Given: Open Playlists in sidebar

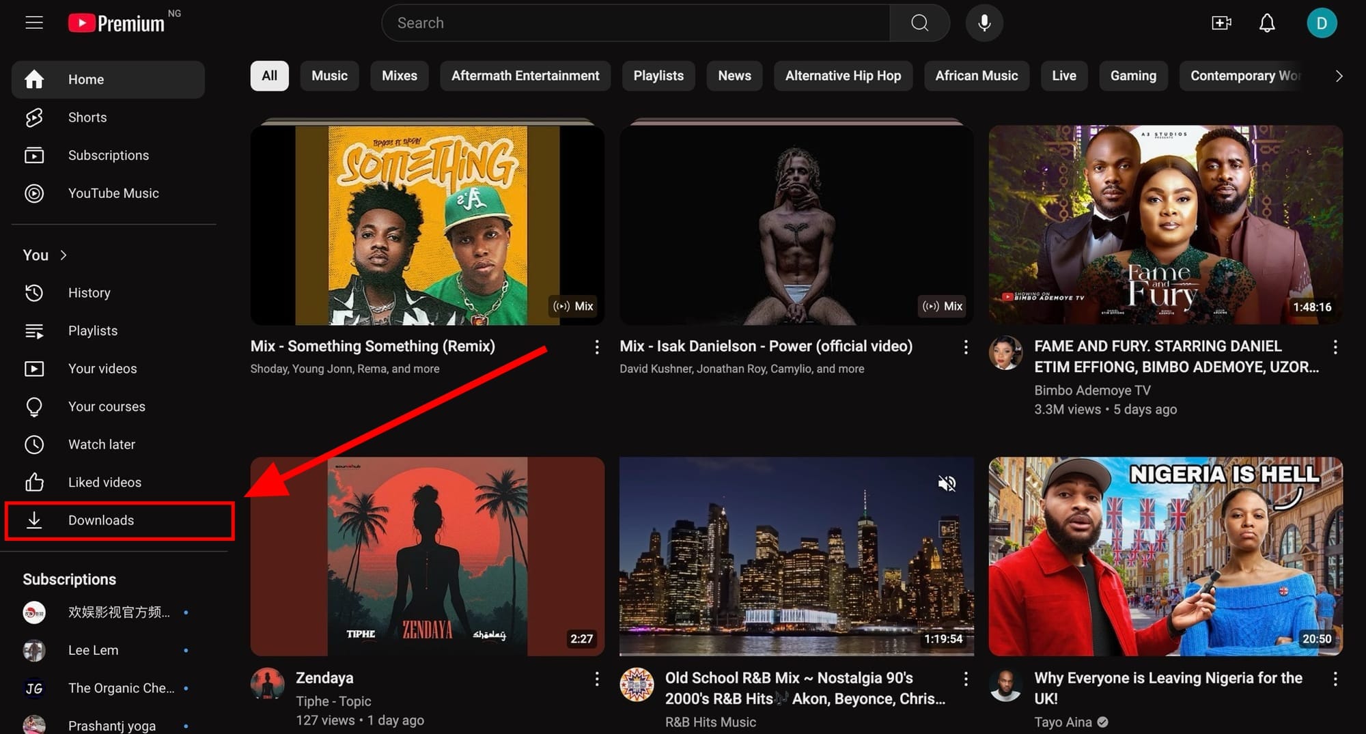Looking at the screenshot, I should [108, 330].
